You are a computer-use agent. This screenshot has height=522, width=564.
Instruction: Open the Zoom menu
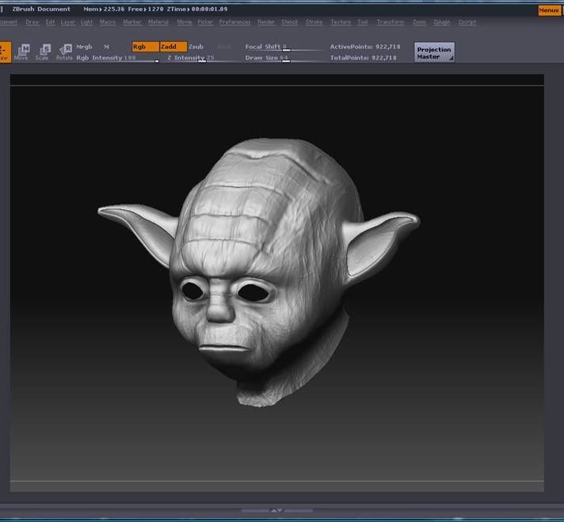419,22
